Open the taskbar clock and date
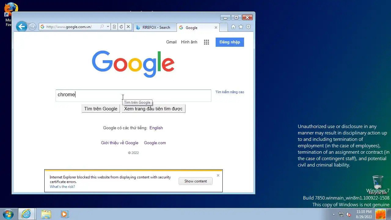Viewport: 391px width, 220px height. (x=364, y=214)
